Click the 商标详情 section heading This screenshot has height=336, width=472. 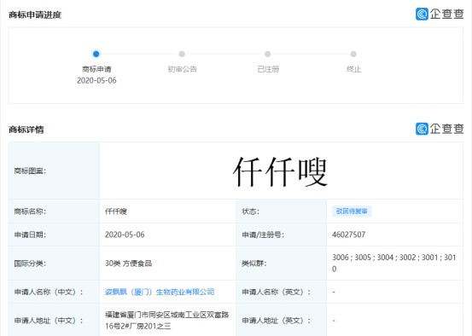[26, 130]
